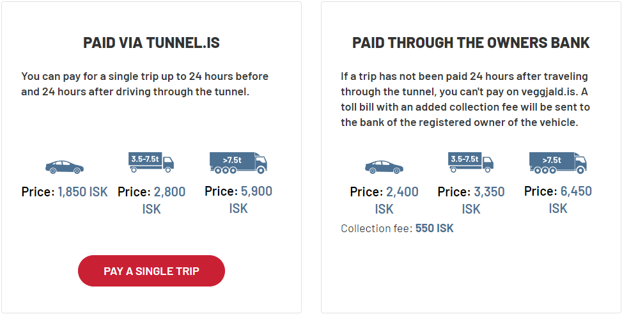The width and height of the screenshot is (622, 314).
Task: Select the 1,850 ISK car price
Action: tap(83, 191)
